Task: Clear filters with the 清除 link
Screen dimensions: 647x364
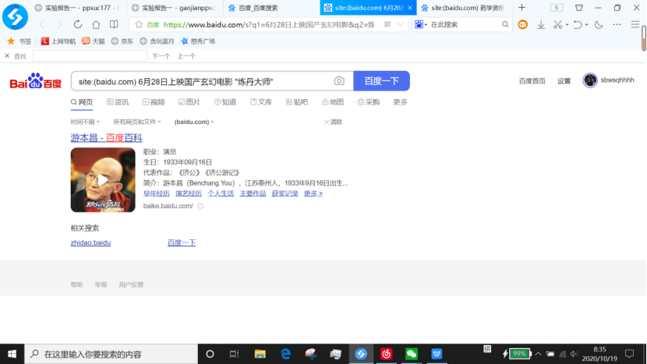Action: point(333,122)
